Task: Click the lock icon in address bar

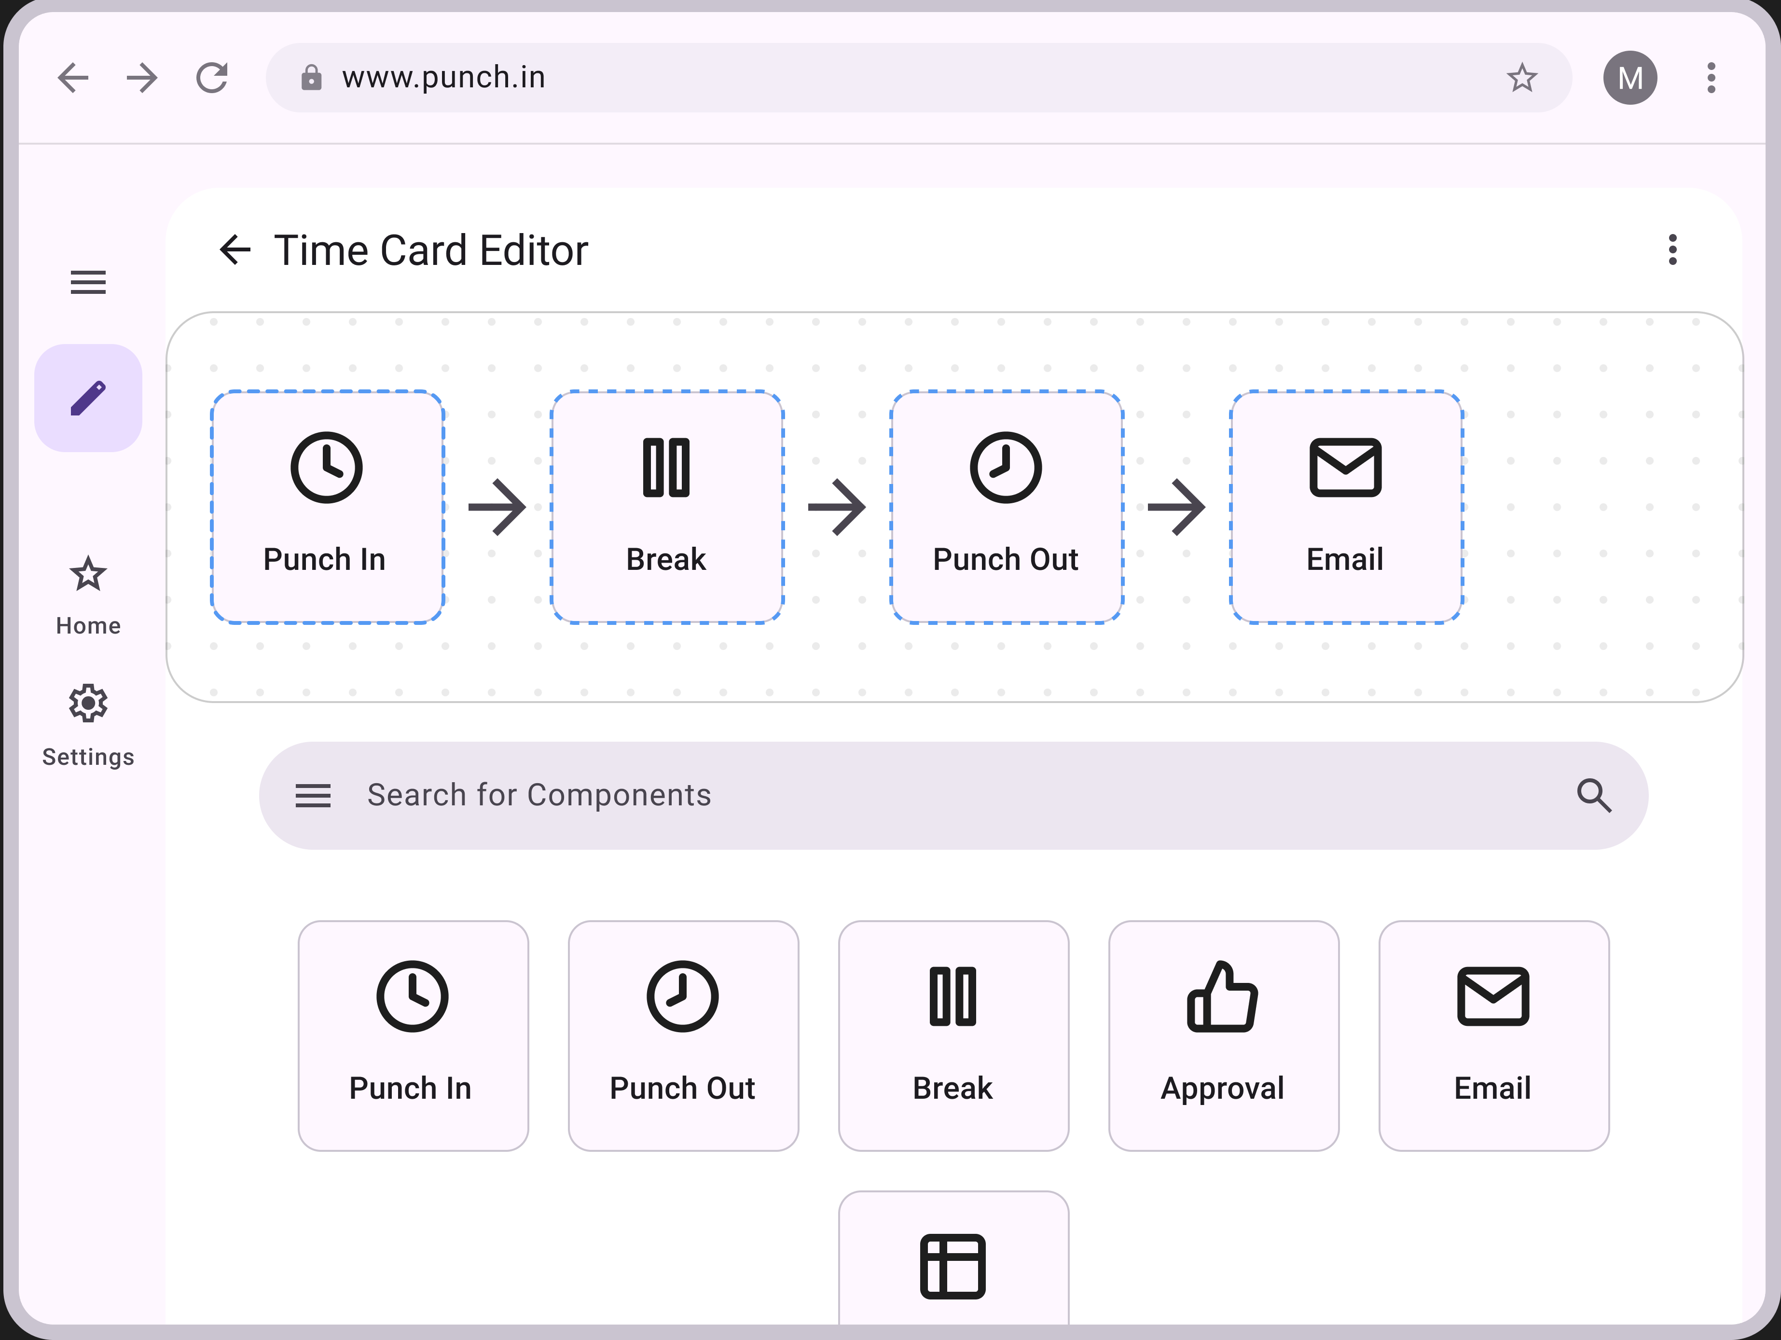Action: pyautogui.click(x=312, y=78)
